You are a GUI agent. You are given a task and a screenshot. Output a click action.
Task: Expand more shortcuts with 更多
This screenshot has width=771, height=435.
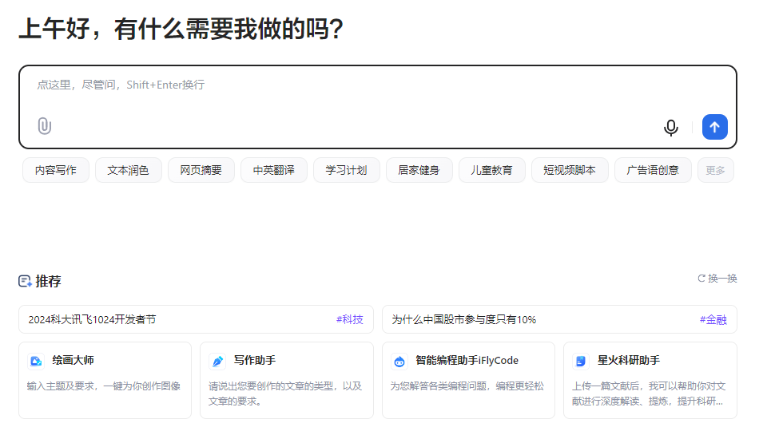pyautogui.click(x=715, y=170)
